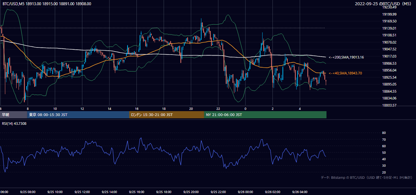The height and width of the screenshot is (195, 416).
Task: Click hour tick 10 under price chart
Action: click(55, 109)
